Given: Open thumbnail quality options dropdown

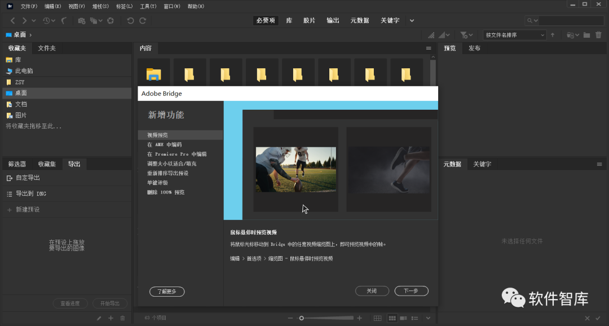Looking at the screenshot, I should [444, 35].
